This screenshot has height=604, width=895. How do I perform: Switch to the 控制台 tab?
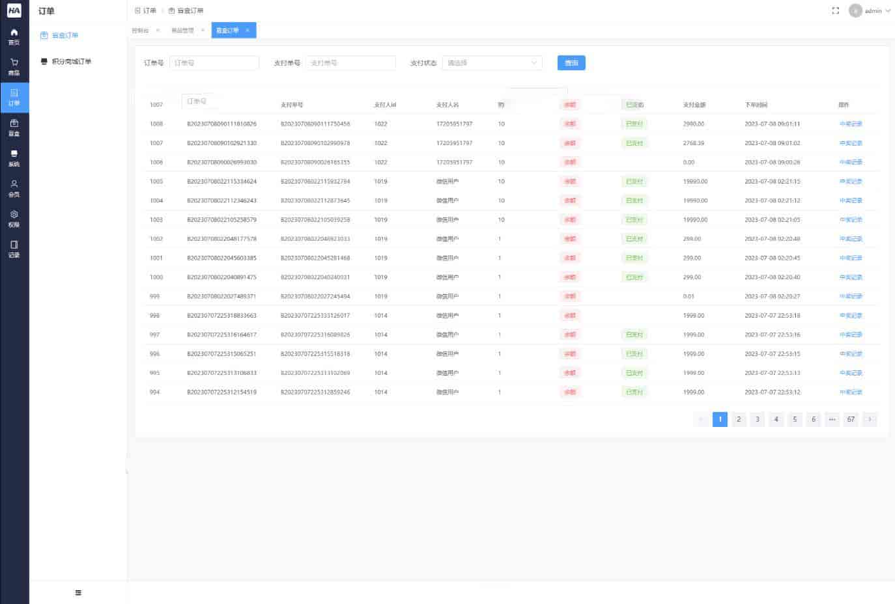click(140, 31)
